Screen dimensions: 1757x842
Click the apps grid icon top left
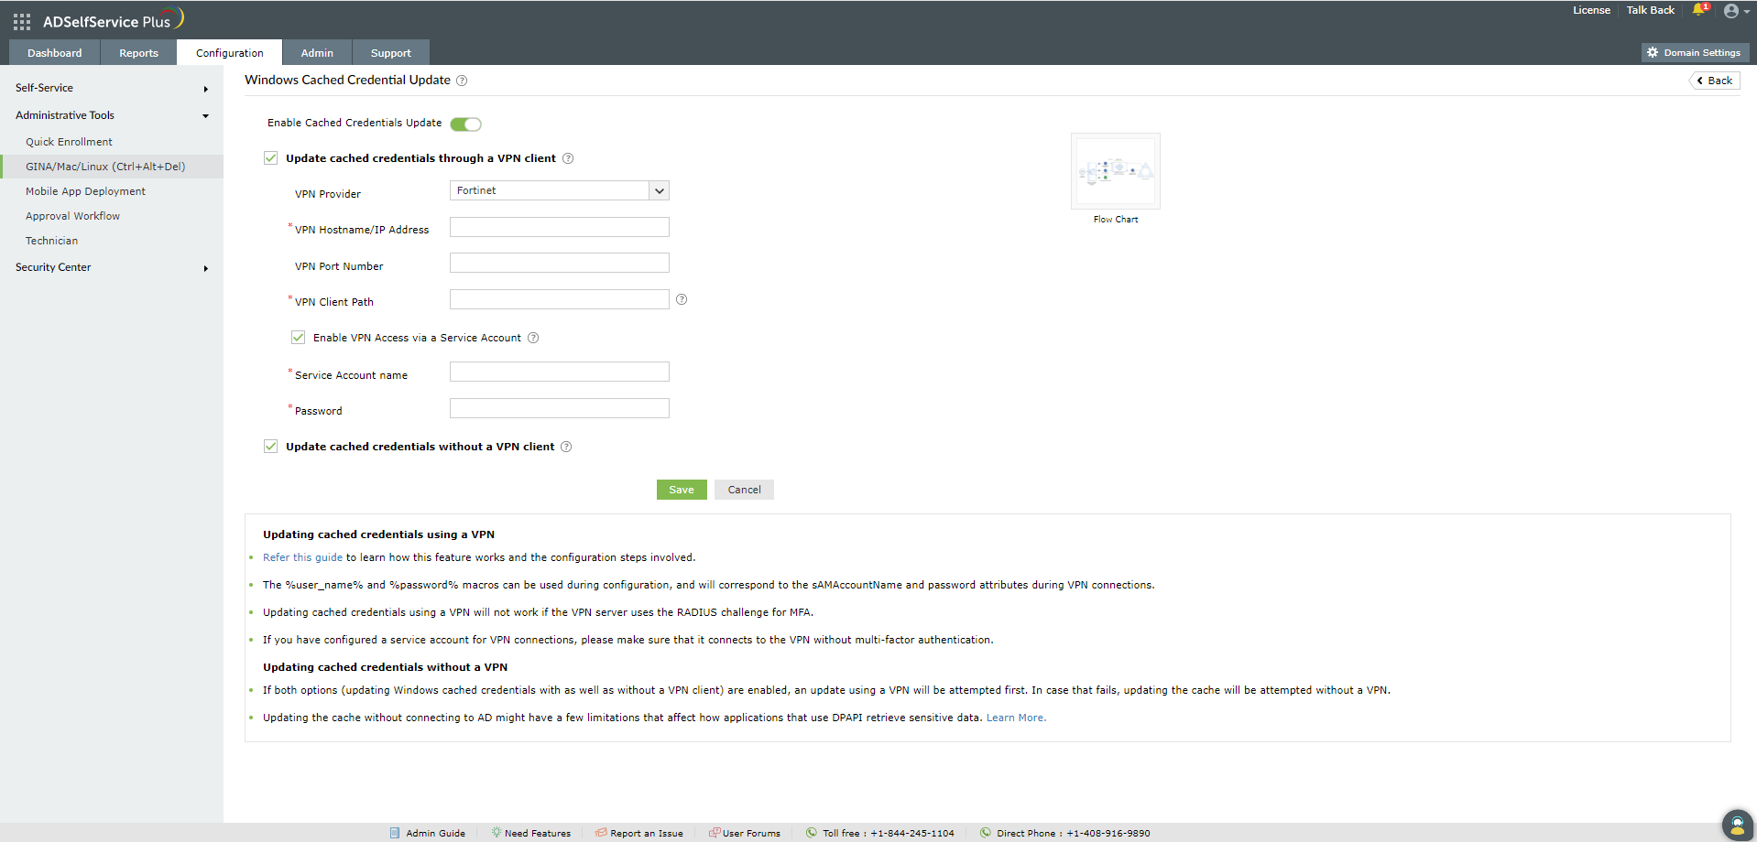point(20,21)
